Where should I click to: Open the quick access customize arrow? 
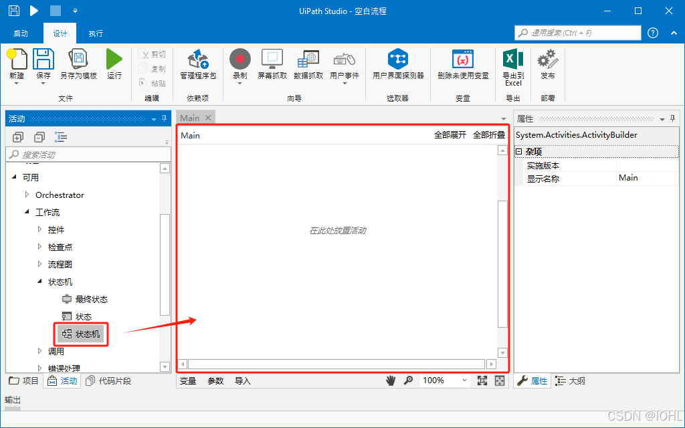[x=75, y=11]
